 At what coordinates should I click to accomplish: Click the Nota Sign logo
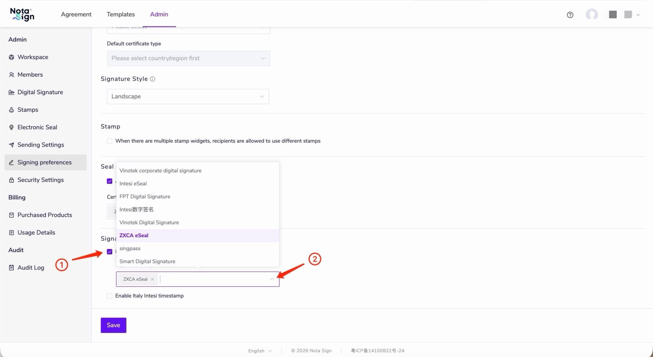coord(22,14)
